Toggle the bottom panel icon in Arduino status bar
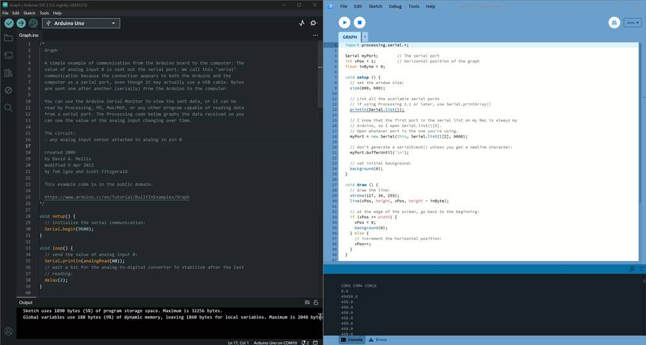 315,342
